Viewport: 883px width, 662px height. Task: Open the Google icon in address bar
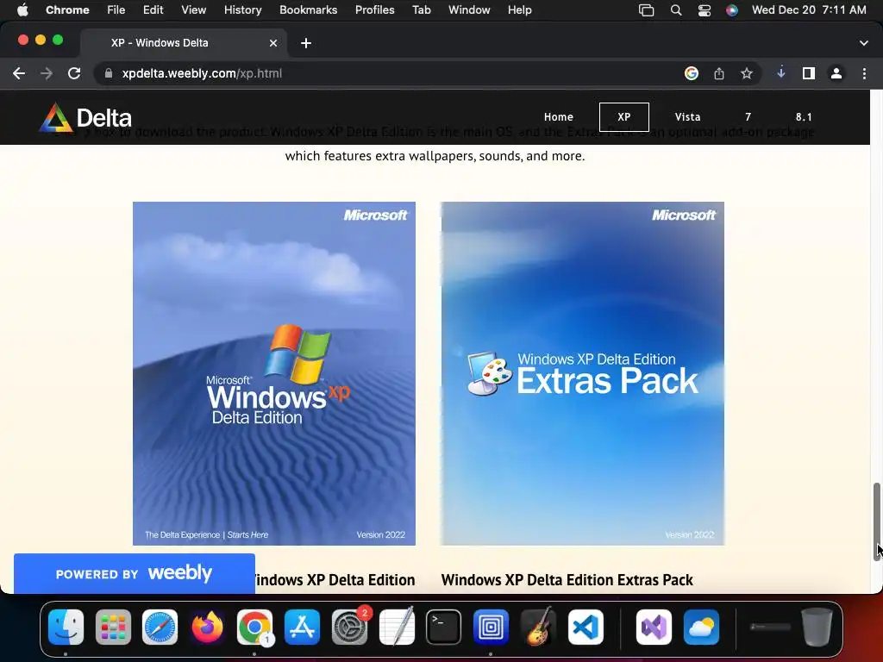click(x=691, y=73)
